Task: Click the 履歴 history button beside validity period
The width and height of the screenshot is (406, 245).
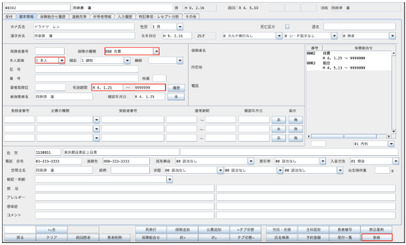Action: (176, 88)
